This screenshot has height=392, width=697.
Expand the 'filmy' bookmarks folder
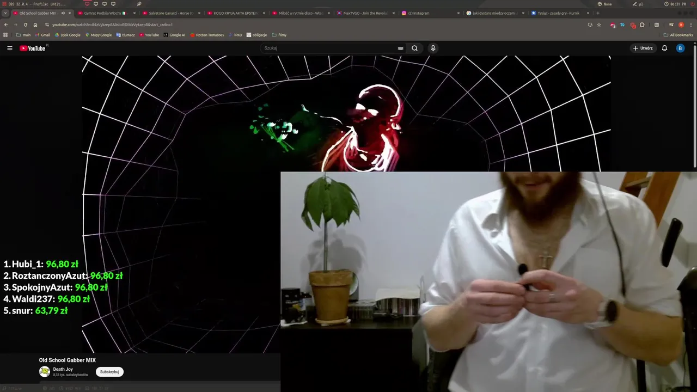click(x=279, y=35)
